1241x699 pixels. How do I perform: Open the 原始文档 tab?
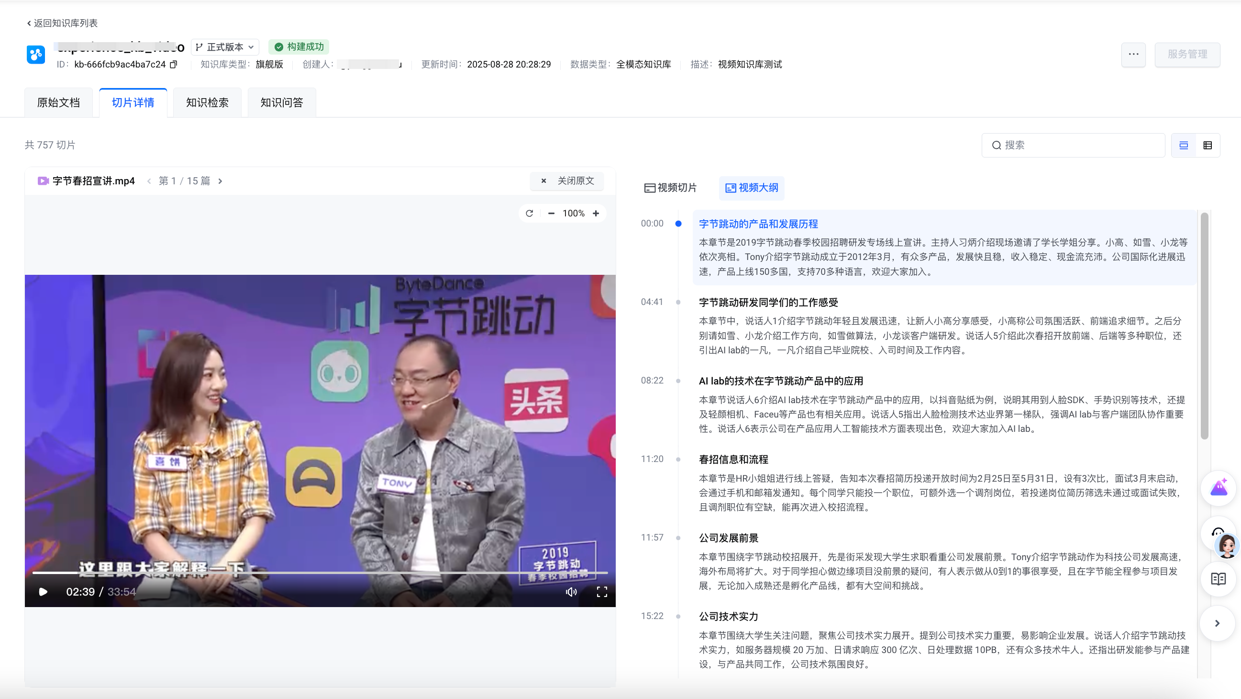(58, 102)
